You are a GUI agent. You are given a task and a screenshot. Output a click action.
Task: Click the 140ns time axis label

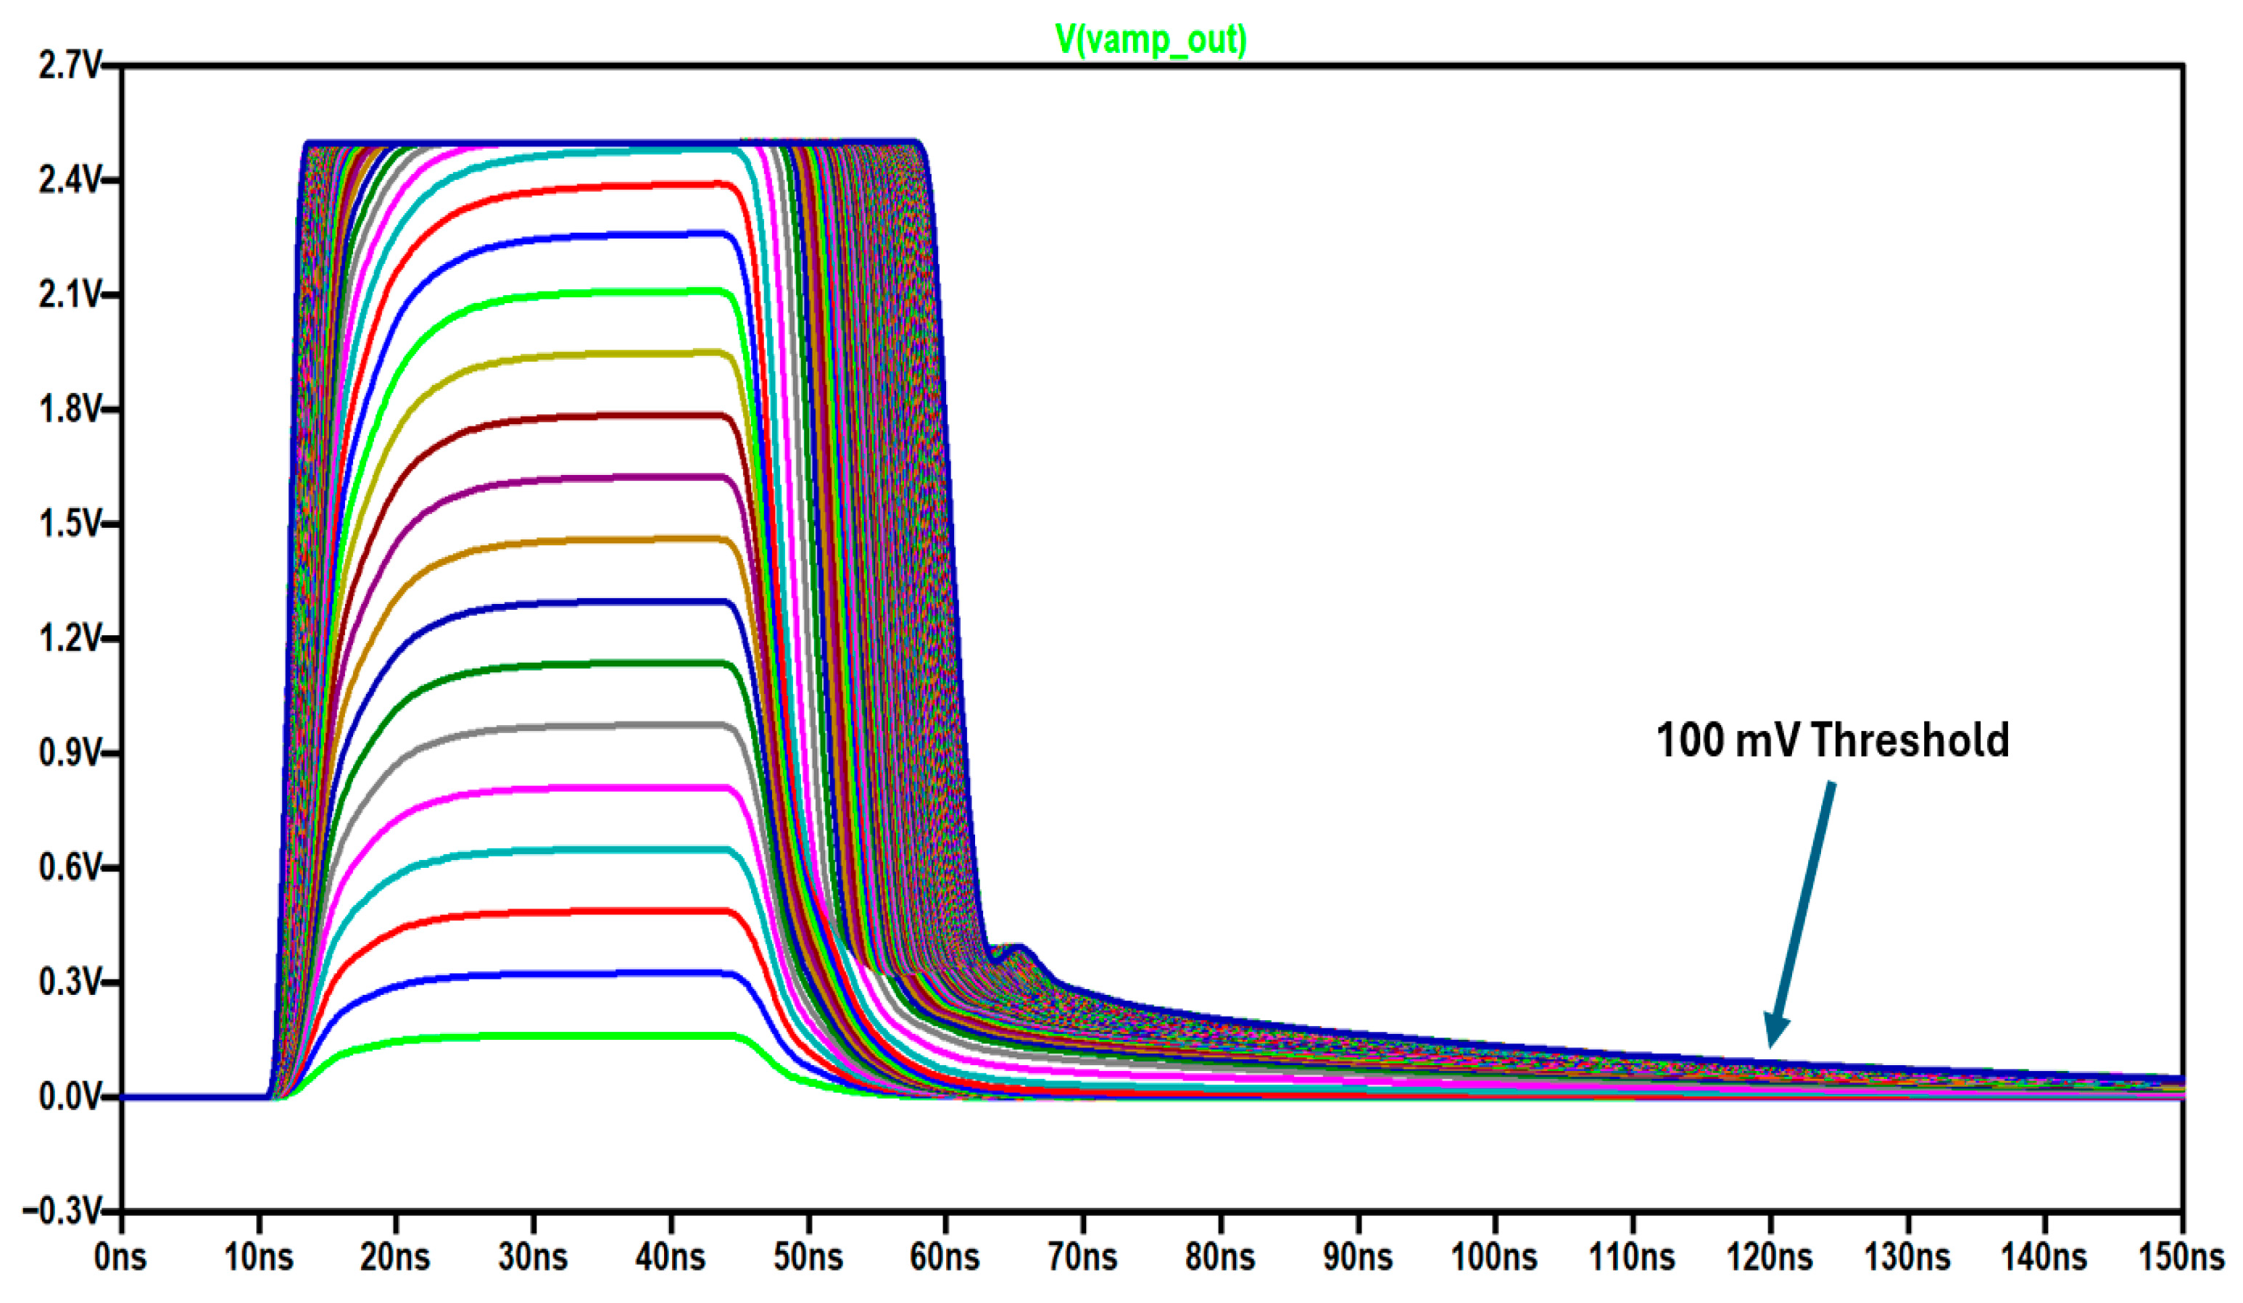pos(2044,1257)
